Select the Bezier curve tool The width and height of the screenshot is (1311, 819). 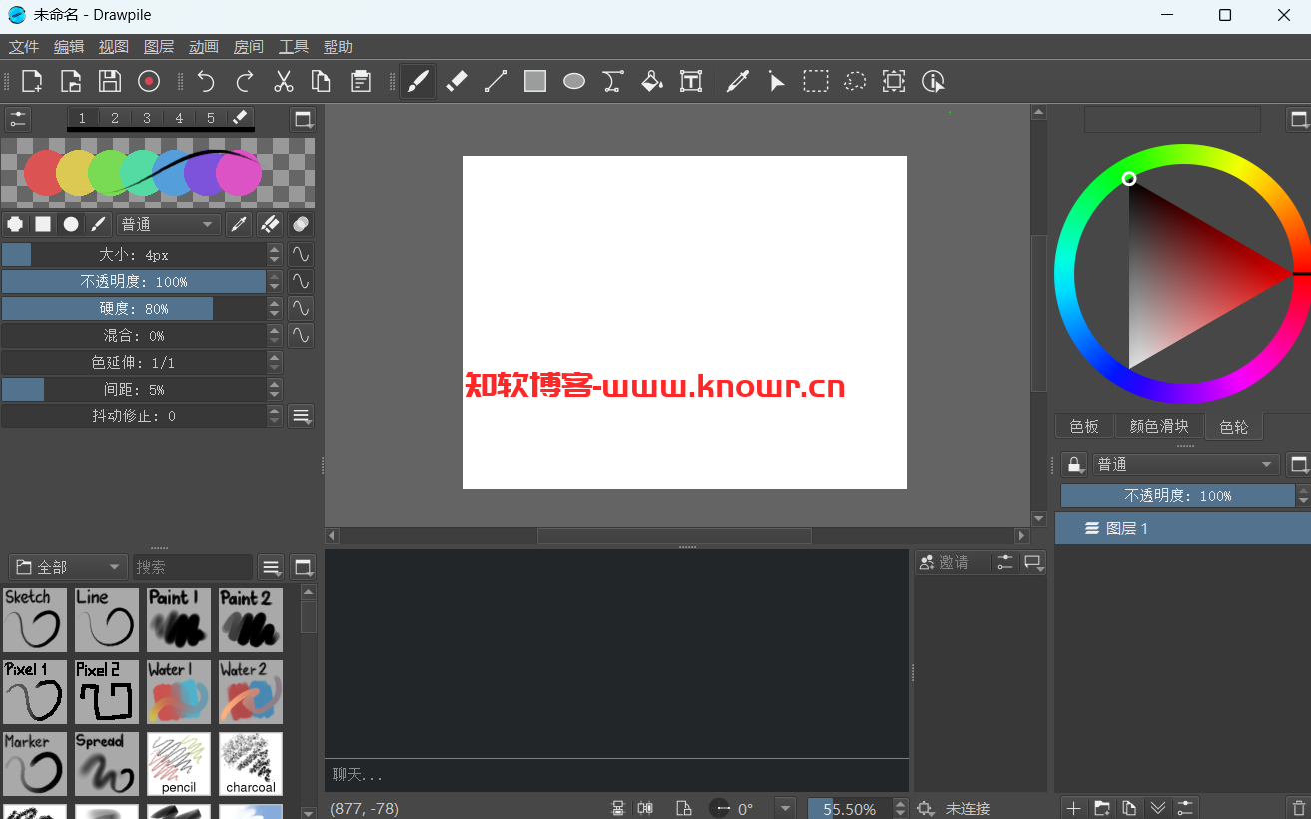pyautogui.click(x=613, y=82)
